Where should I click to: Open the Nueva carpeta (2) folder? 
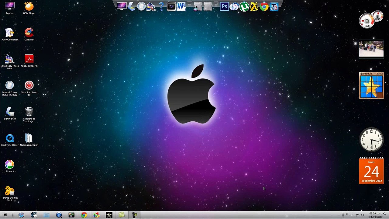coord(29,140)
